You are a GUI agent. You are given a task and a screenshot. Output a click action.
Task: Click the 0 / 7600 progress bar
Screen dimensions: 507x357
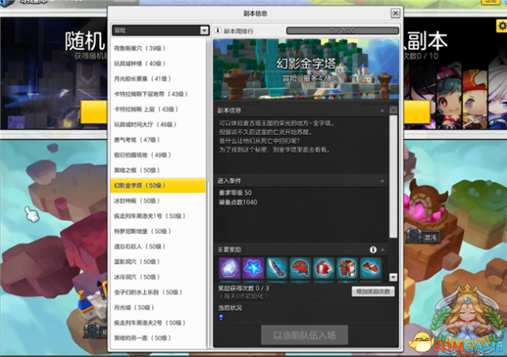(x=342, y=30)
